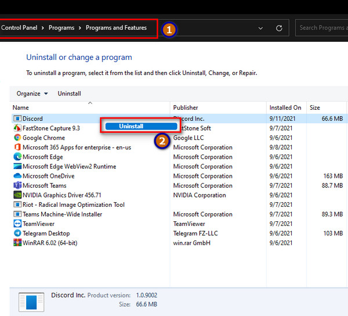Screen dimensions: 348x316
Task: Click the 9/8/2021 install date
Action: [x=281, y=148]
